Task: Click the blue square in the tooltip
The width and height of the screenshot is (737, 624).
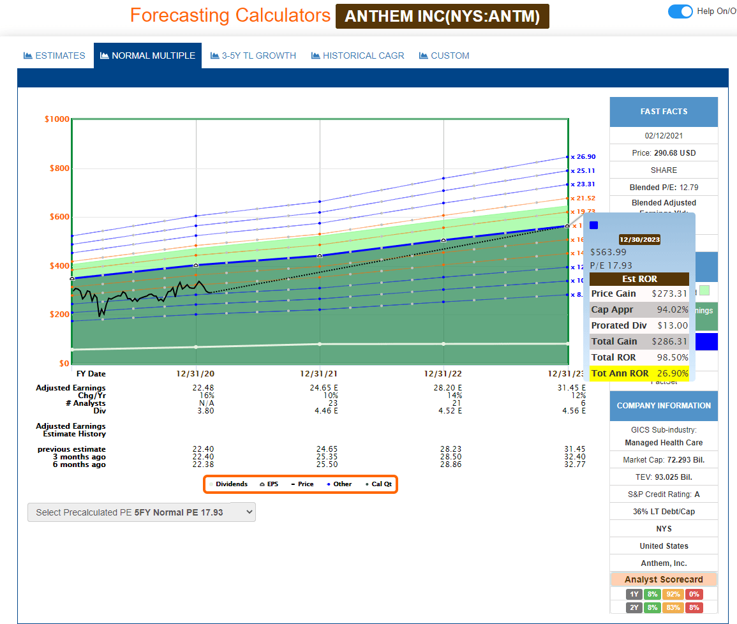Action: pos(594,225)
